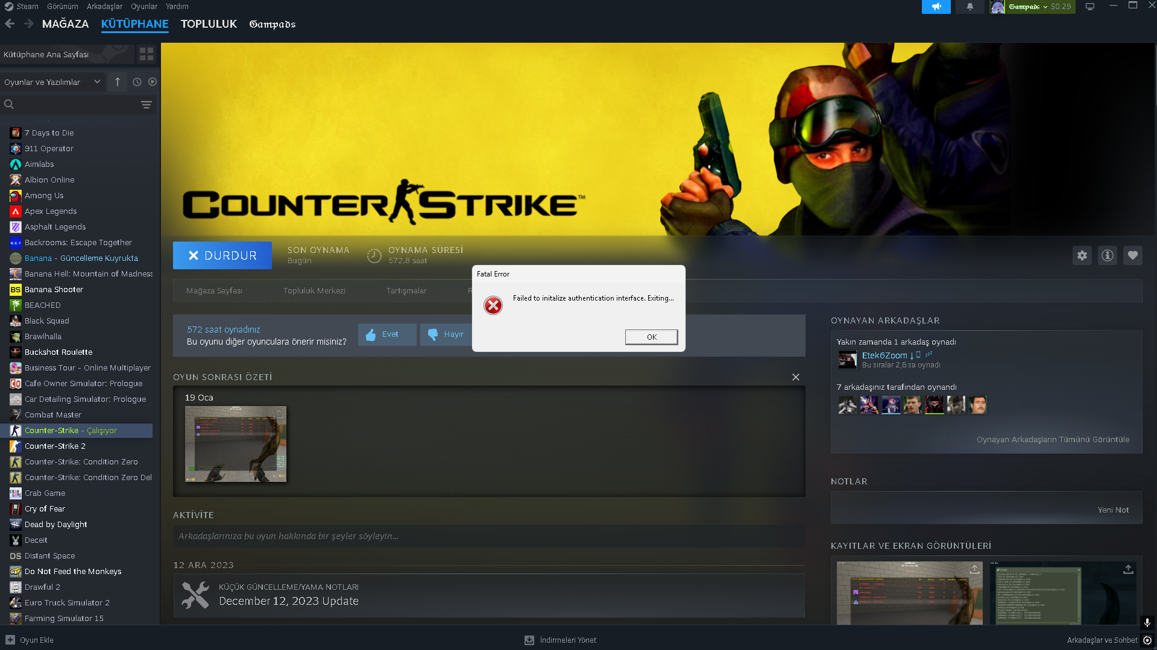Viewport: 1157px width, 650px height.
Task: Go back with the navigation arrow
Action: pyautogui.click(x=10, y=23)
